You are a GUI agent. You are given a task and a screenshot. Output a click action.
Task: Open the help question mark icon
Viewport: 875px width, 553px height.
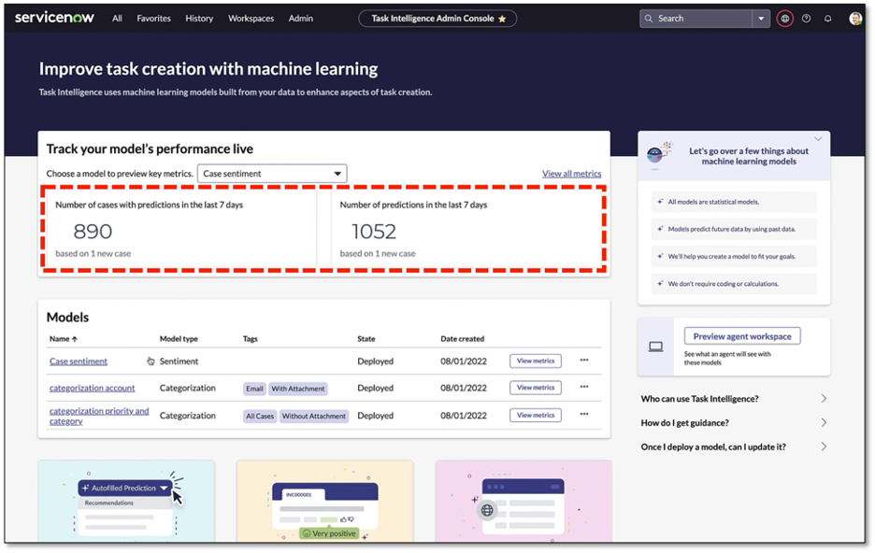point(807,19)
